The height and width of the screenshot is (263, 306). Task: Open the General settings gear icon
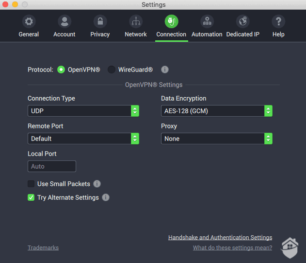(29, 21)
